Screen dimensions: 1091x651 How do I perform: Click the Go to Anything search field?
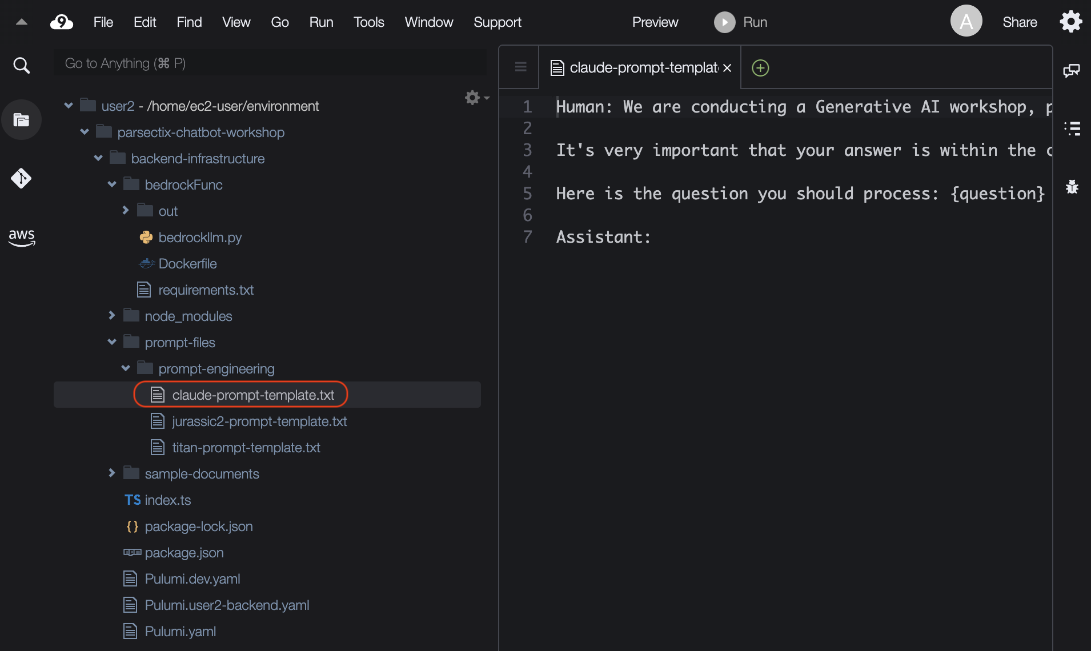tap(270, 63)
